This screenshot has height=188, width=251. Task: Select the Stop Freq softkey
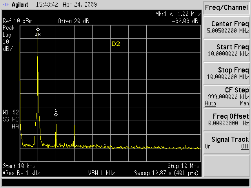pyautogui.click(x=227, y=74)
